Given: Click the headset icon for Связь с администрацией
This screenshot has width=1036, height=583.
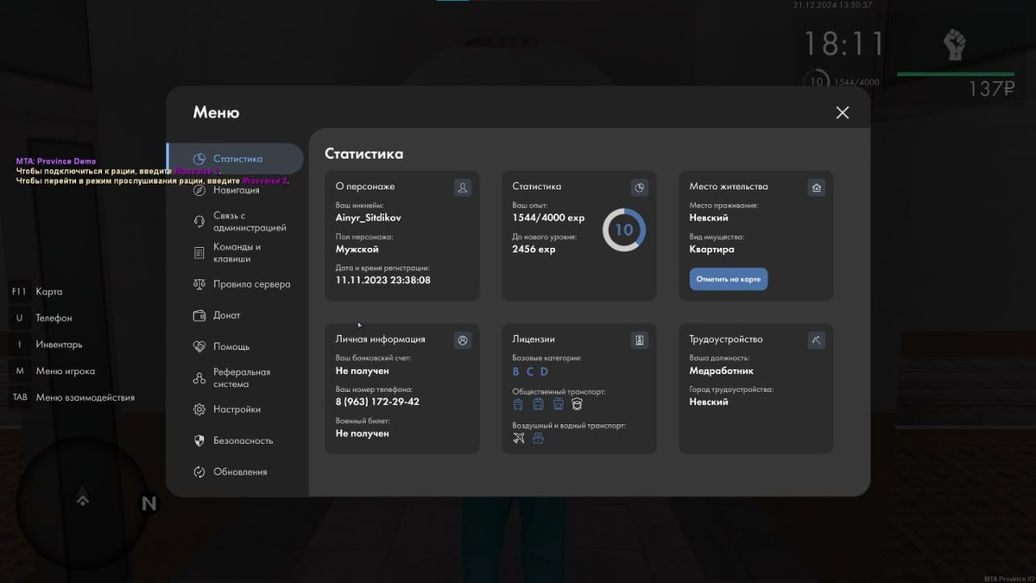Looking at the screenshot, I should point(199,222).
